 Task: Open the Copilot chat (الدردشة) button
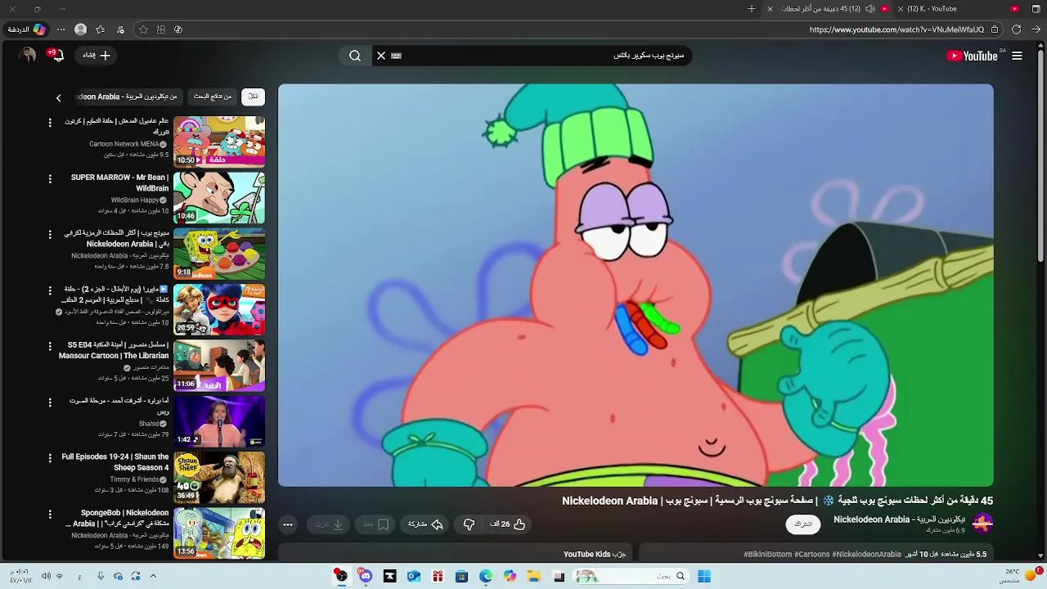[27, 29]
